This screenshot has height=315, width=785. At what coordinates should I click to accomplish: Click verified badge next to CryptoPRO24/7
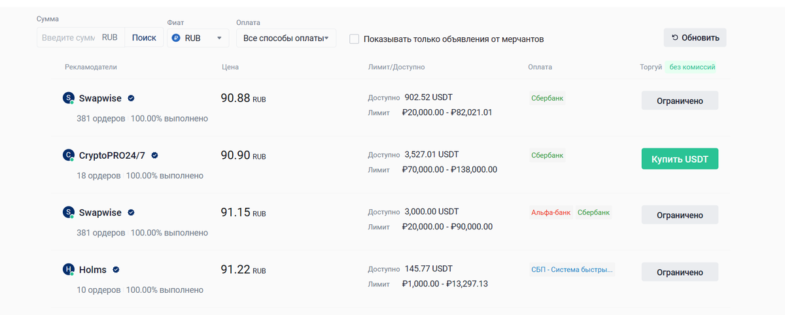click(154, 156)
